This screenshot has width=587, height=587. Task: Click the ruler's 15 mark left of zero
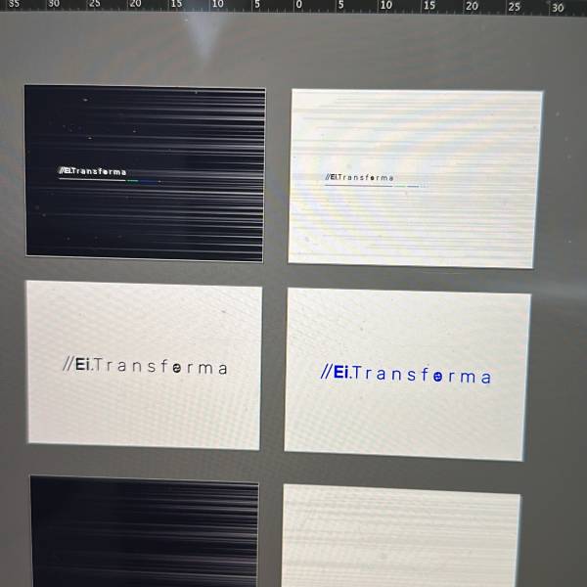pyautogui.click(x=176, y=4)
